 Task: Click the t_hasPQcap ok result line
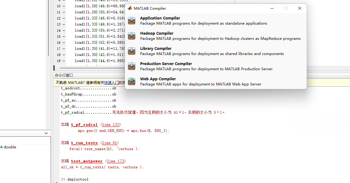pos(89,95)
